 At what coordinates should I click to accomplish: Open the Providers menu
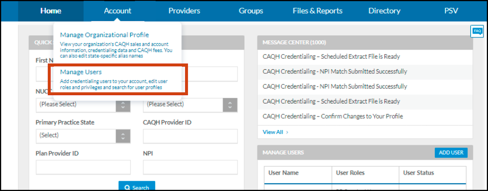184,11
